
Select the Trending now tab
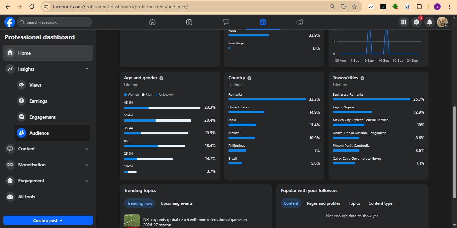140,203
